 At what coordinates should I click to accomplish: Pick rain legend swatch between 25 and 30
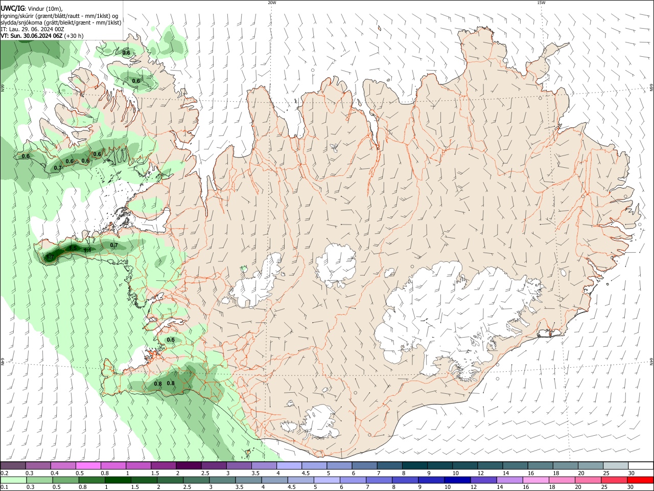(x=613, y=480)
